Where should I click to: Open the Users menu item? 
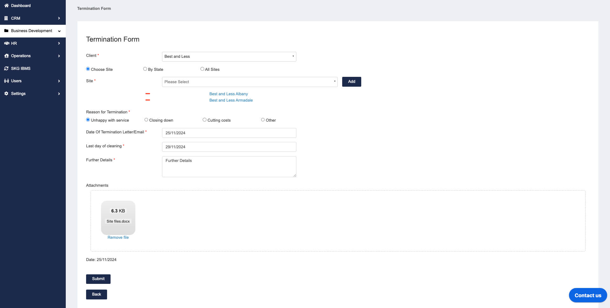pyautogui.click(x=33, y=81)
